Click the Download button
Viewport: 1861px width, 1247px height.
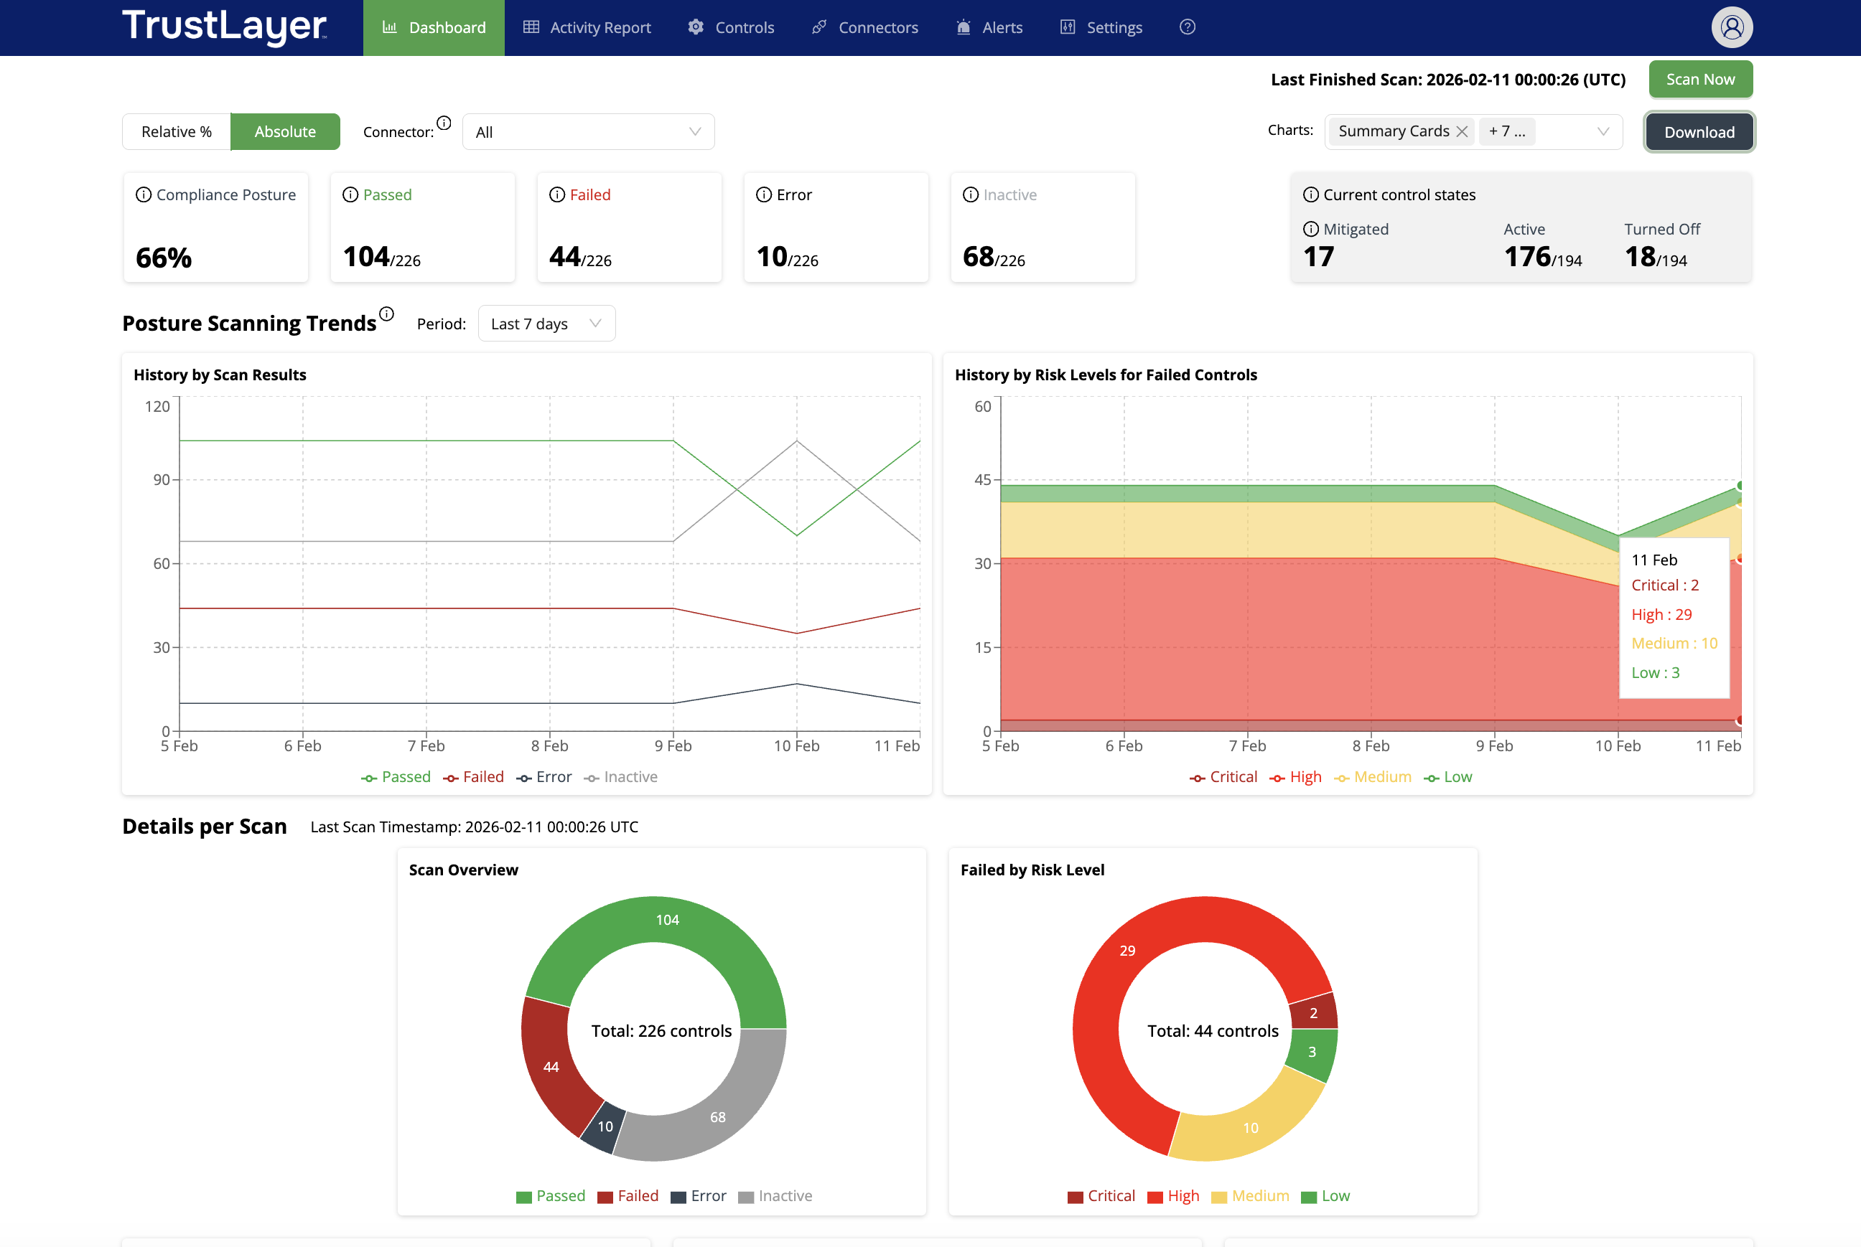tap(1699, 132)
